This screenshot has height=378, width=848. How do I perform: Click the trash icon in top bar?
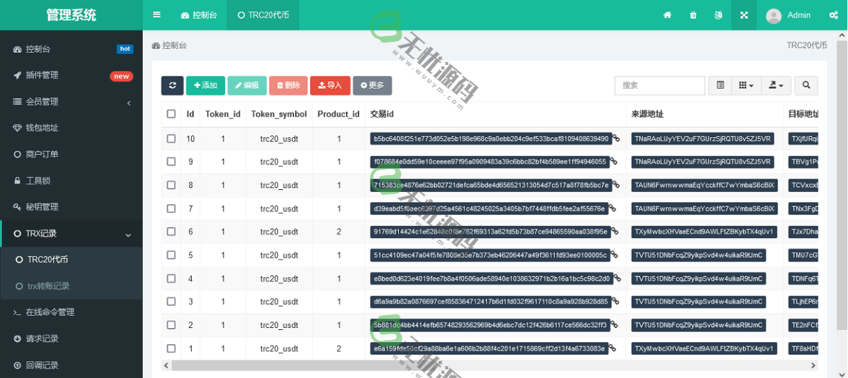[x=693, y=15]
